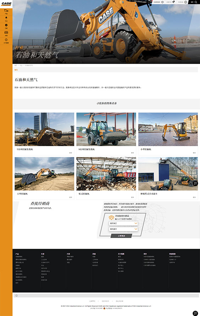
Task: Click the 大型挖掘机 title text
Action: click(22, 194)
